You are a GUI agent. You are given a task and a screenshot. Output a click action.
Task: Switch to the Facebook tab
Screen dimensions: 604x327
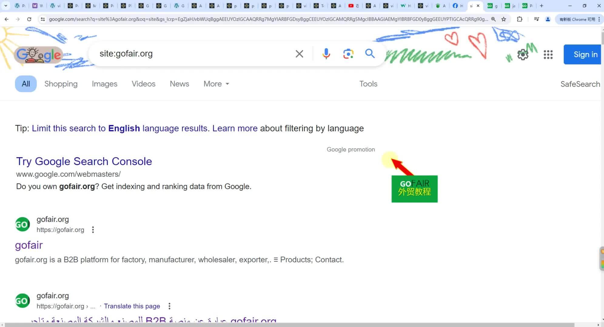[x=458, y=6]
